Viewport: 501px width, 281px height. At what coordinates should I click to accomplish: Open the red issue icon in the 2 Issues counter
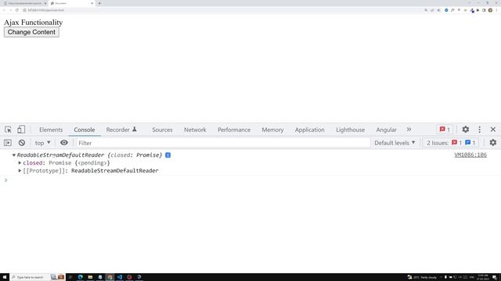[454, 143]
